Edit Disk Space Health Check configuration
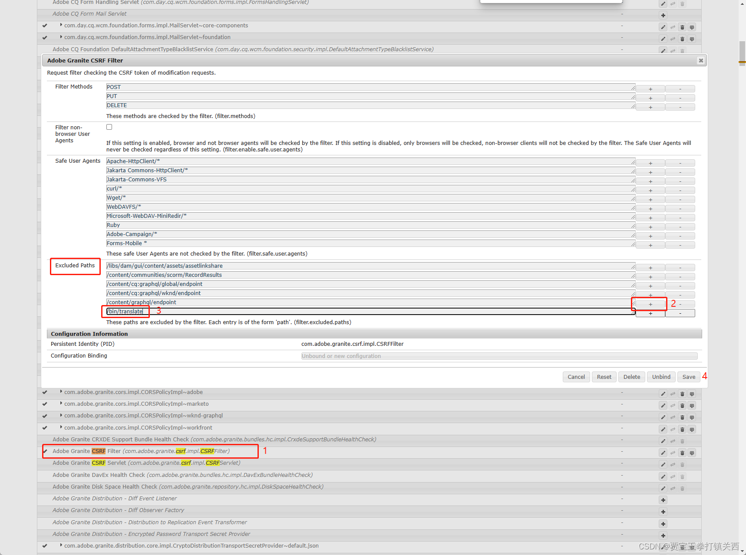This screenshot has height=555, width=746. coord(663,489)
